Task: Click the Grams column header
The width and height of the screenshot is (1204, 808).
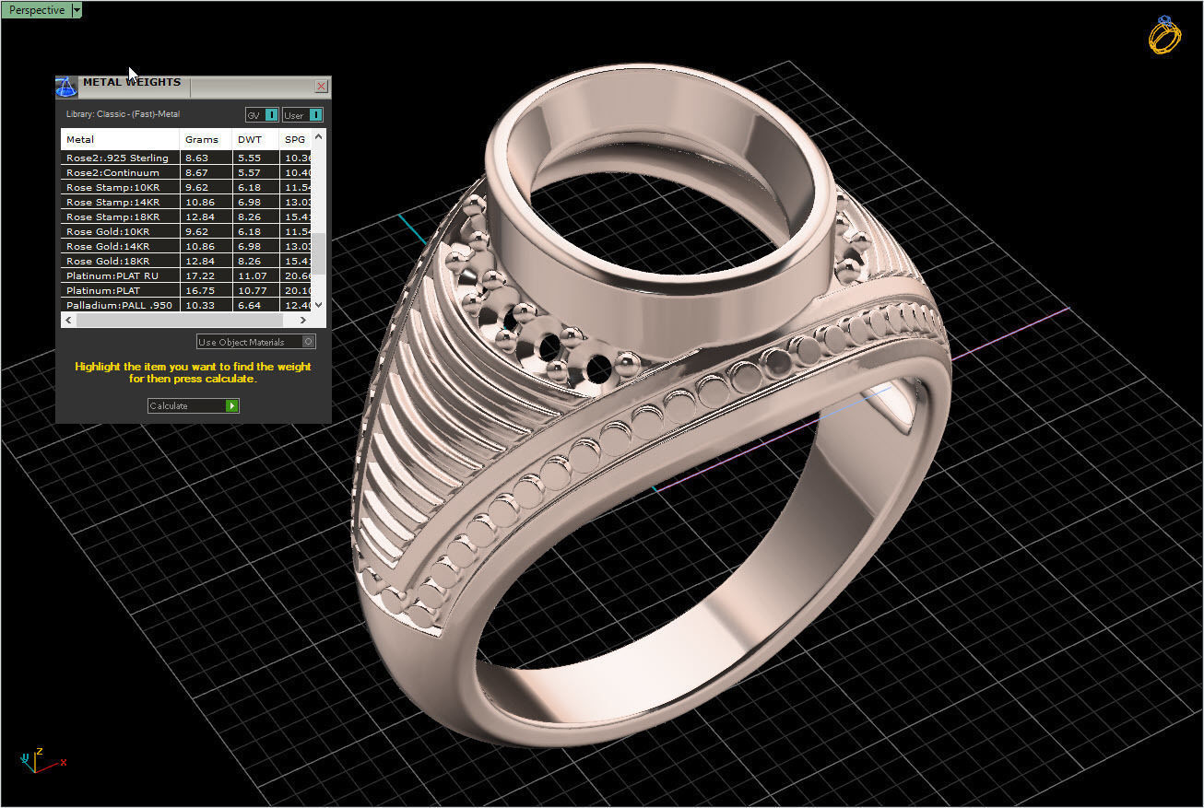Action: click(x=206, y=140)
